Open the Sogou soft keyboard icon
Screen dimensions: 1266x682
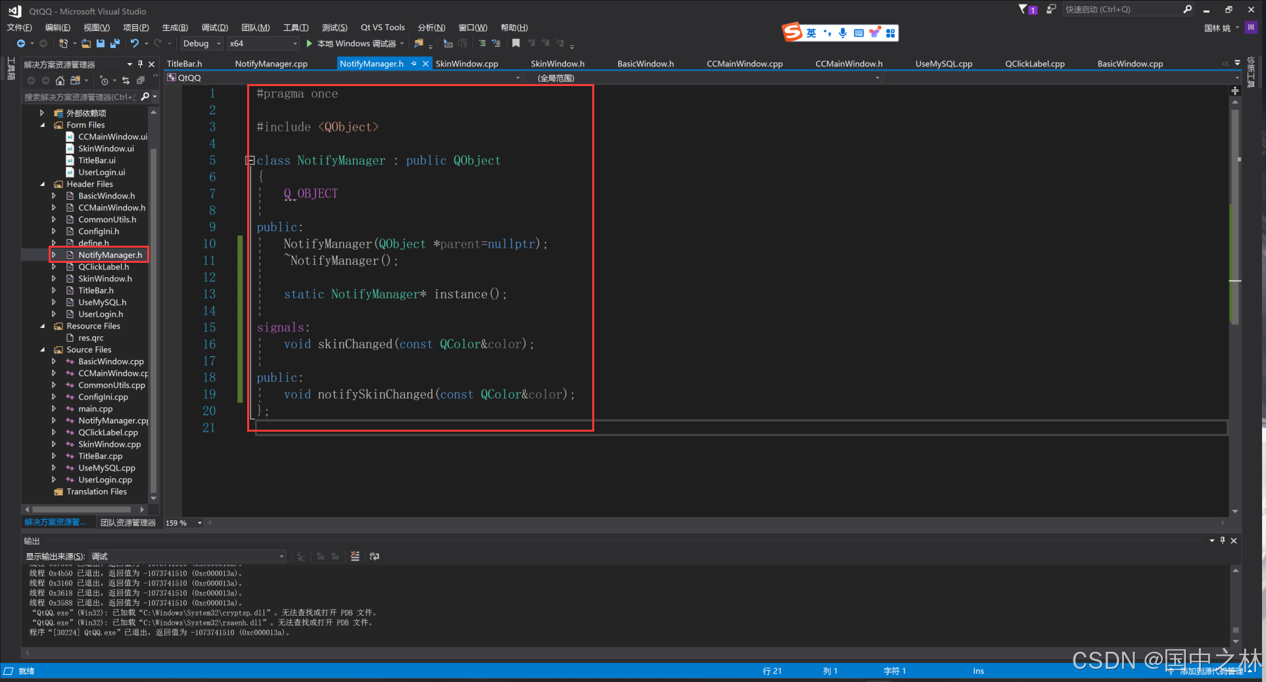pos(858,33)
